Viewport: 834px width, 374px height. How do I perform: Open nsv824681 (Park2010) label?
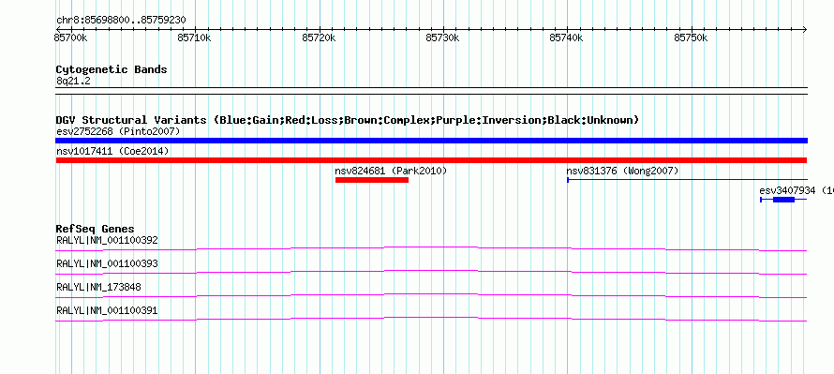[391, 171]
